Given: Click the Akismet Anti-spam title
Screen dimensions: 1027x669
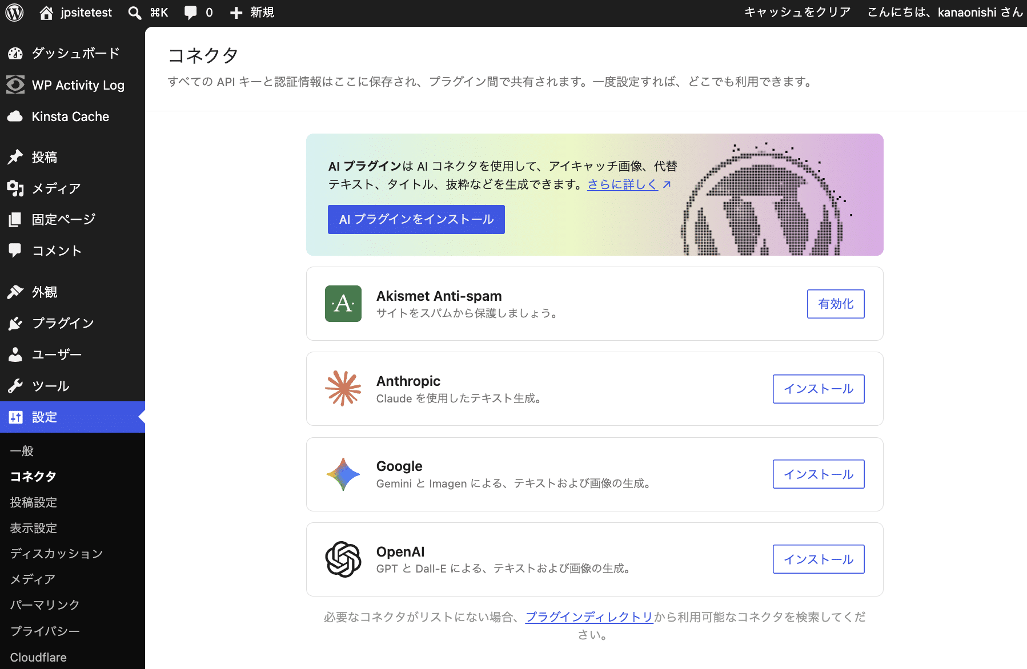Looking at the screenshot, I should pos(439,296).
